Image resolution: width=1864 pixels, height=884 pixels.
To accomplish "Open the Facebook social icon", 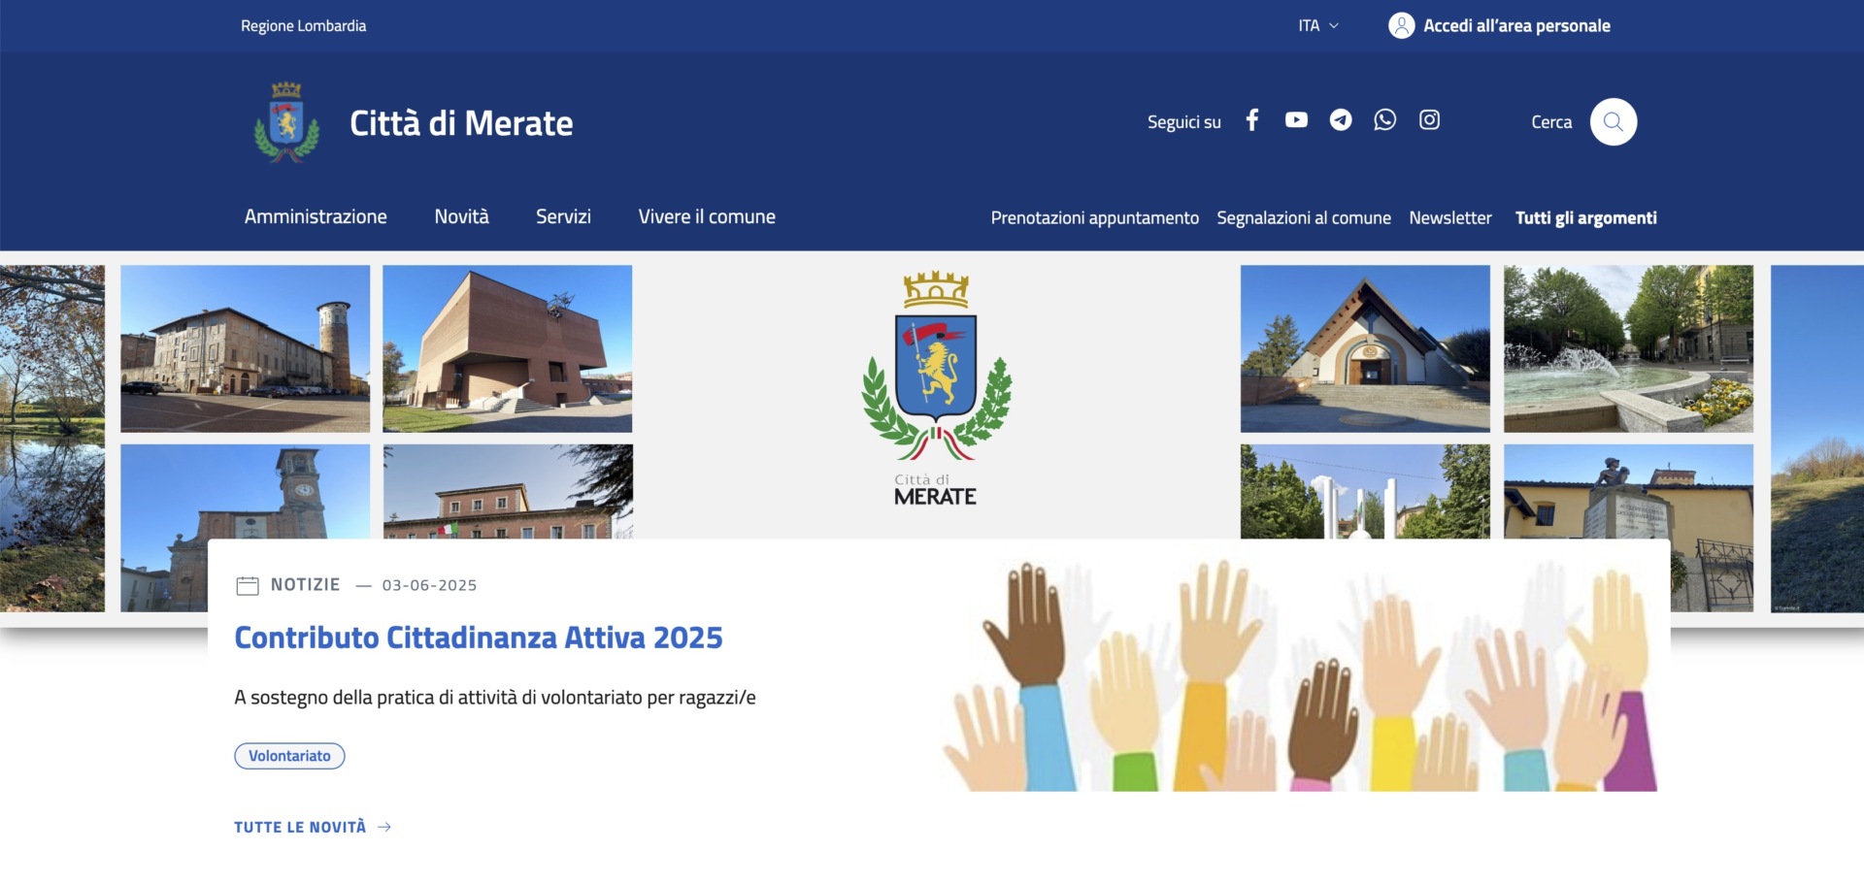I will (x=1252, y=120).
